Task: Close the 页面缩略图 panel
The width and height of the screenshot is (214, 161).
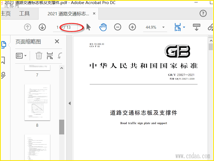Action: [57, 41]
